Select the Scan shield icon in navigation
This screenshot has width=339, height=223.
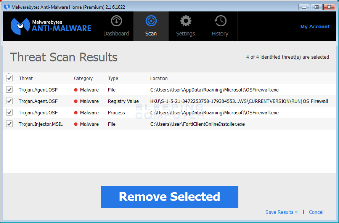point(151,21)
